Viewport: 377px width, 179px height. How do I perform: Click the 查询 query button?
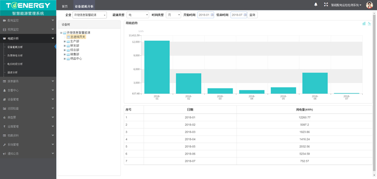pos(252,15)
